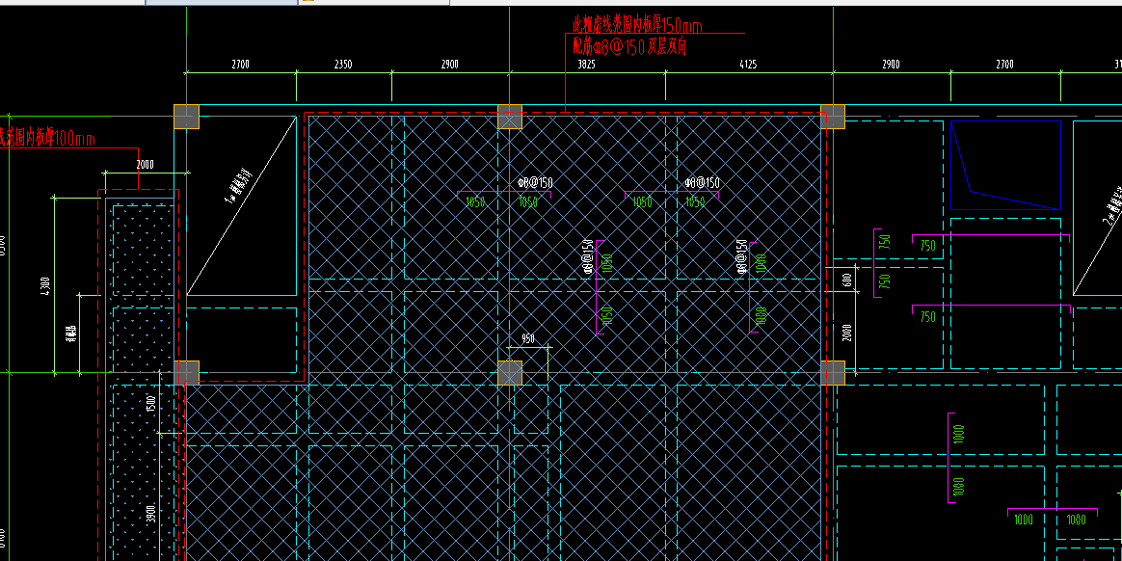Pick the 2700 dimension beside 2350
1122x561 pixels.
[240, 65]
